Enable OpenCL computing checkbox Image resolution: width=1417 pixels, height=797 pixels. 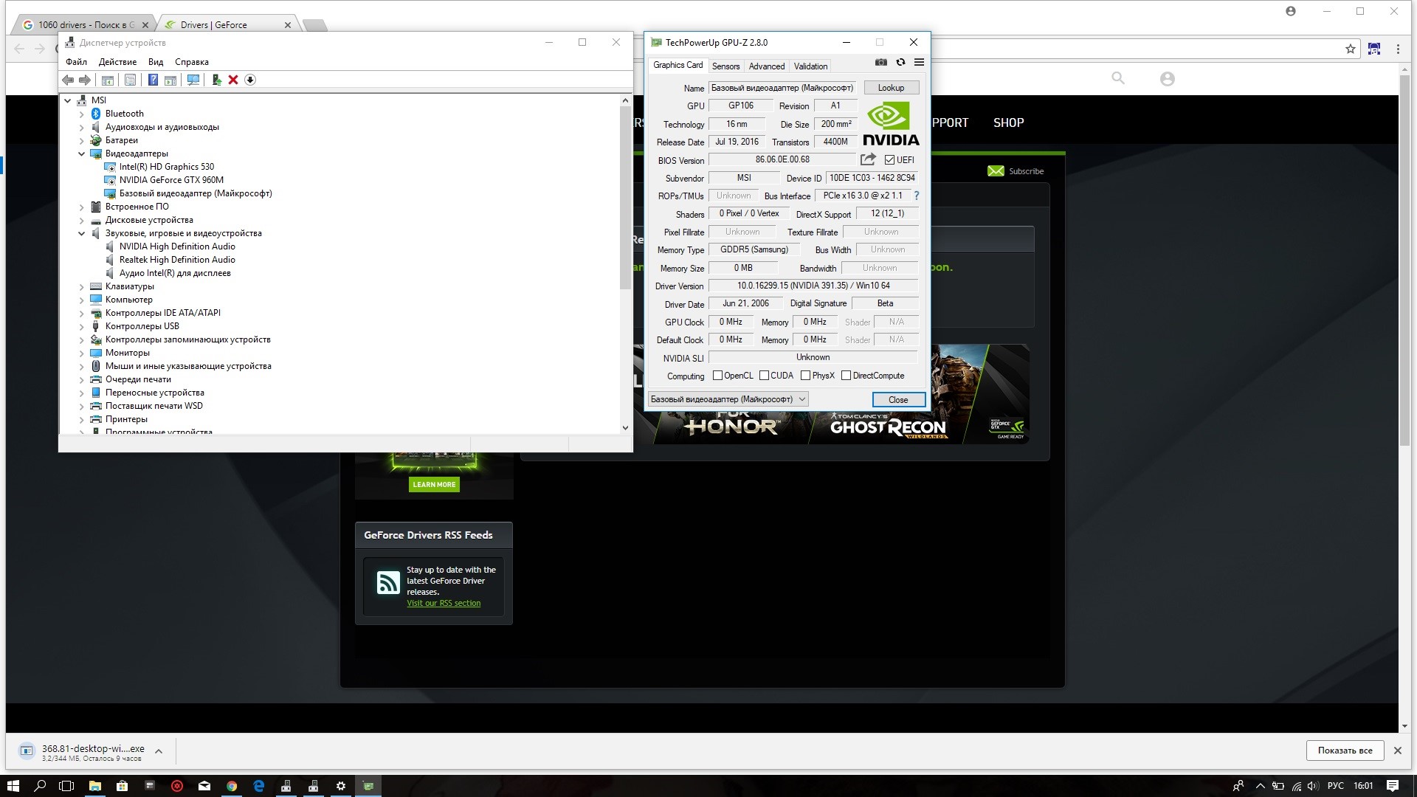click(717, 376)
